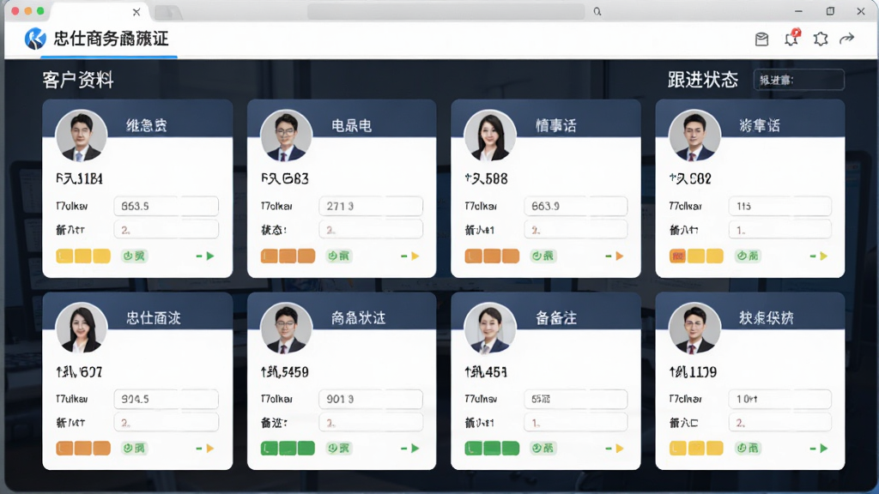Click the 状态 field on the 271.3 card
This screenshot has height=494, width=879.
point(371,230)
